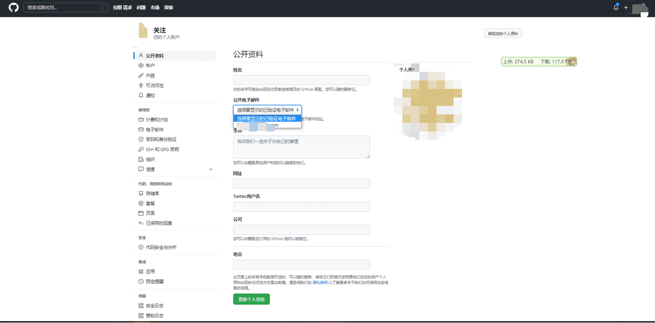Select 选择要显示的已验证电子邮件 option
655x323 pixels.
(267, 119)
